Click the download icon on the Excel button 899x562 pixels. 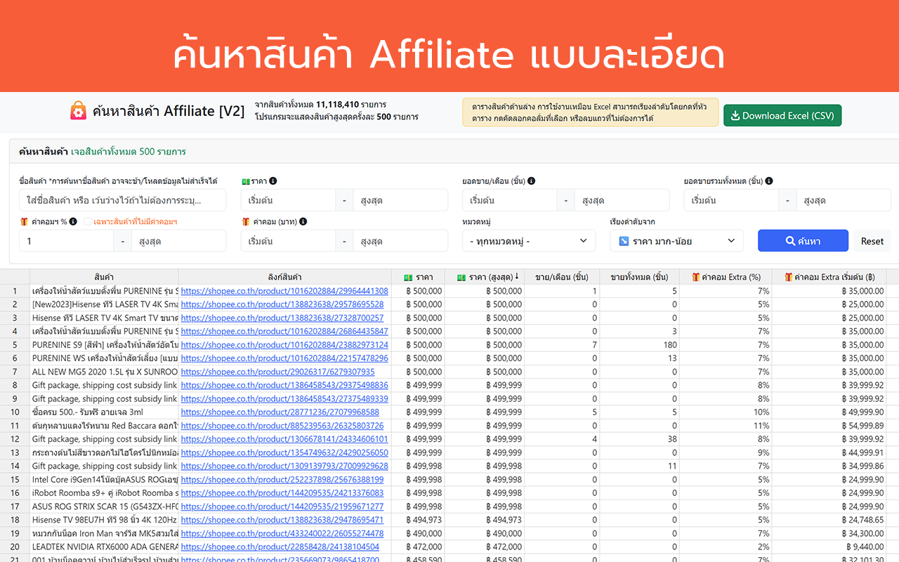coord(735,115)
